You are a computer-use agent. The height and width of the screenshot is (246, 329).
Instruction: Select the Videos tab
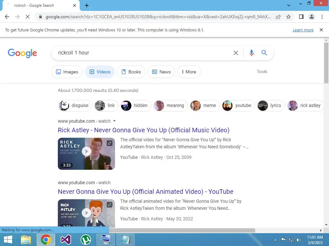coord(100,72)
